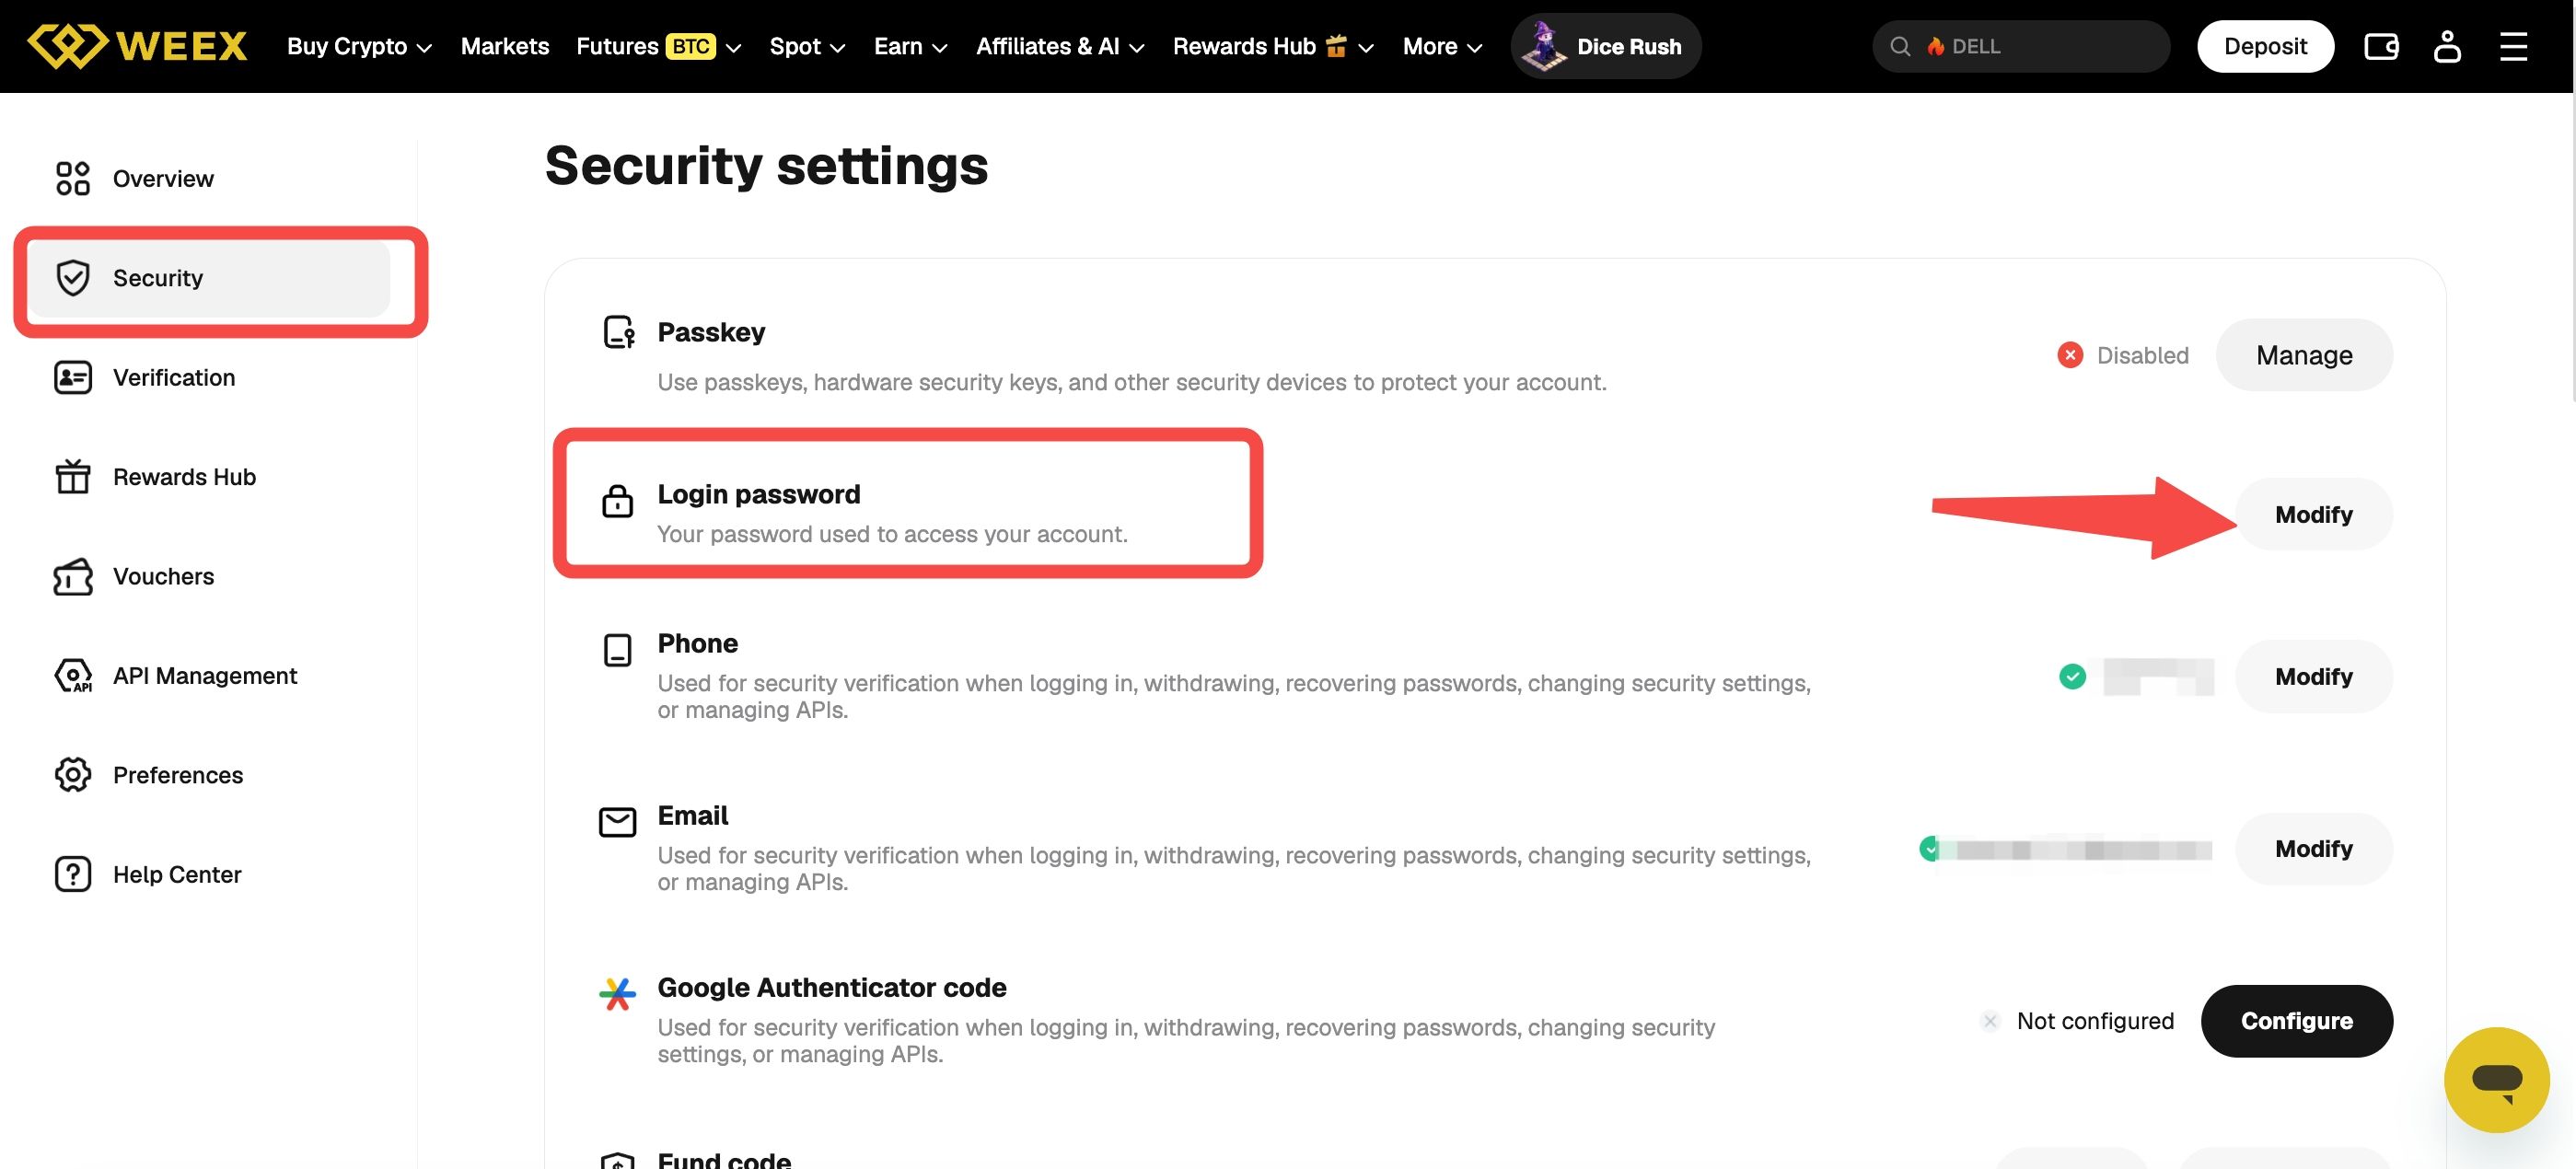Focus the DELL search field
The height and width of the screenshot is (1169, 2576).
point(2021,46)
